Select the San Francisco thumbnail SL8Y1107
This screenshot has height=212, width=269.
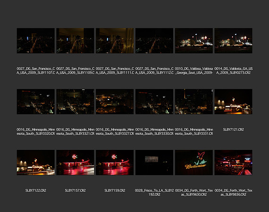tap(36, 41)
